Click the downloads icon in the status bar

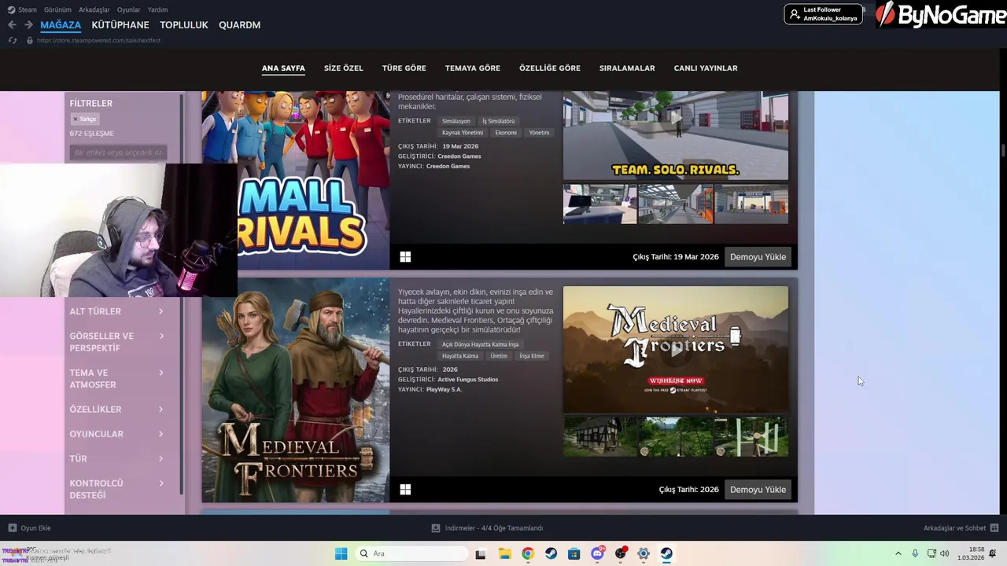[x=436, y=528]
